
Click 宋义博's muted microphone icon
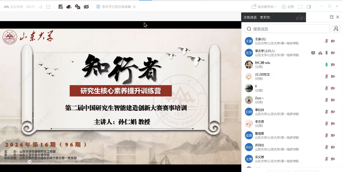click(326, 159)
